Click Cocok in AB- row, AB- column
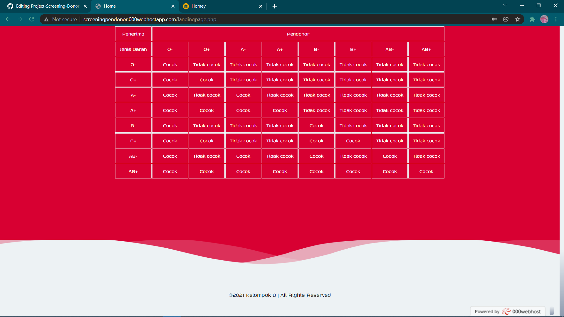The width and height of the screenshot is (564, 317). coord(390,156)
